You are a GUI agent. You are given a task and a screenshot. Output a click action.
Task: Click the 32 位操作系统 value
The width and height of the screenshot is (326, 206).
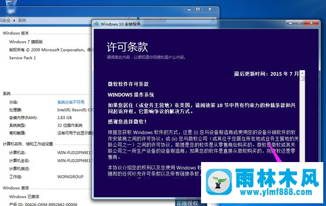click(x=70, y=125)
